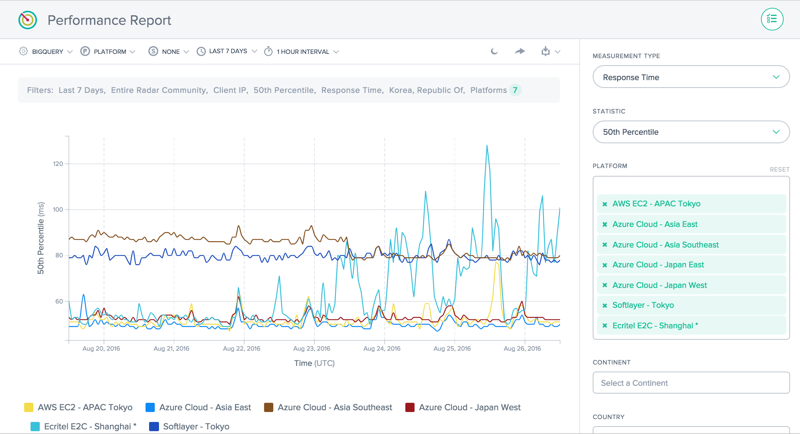800x434 pixels.
Task: Toggle dark mode moon icon
Action: (494, 51)
